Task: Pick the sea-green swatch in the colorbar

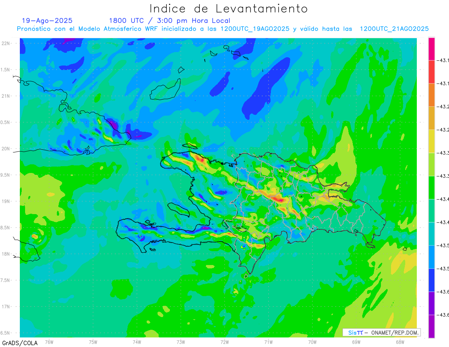Action: (x=431, y=211)
